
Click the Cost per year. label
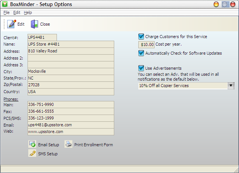coord(169,44)
